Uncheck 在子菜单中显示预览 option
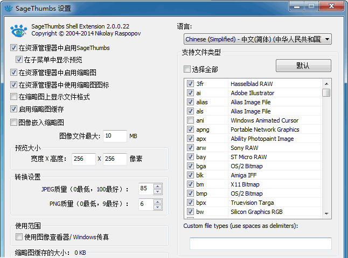The image size is (348, 258). (19, 59)
